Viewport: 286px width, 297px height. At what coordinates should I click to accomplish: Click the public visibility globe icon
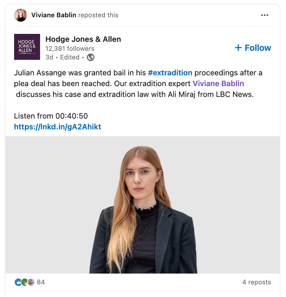tap(91, 57)
